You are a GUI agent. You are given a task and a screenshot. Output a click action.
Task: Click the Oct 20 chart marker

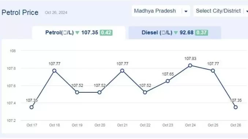[99, 92]
